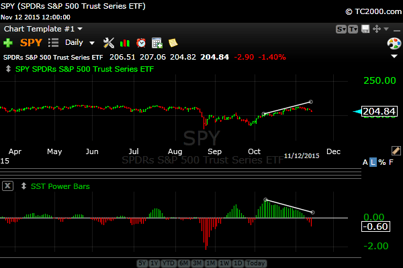
Task: Switch zoom range to 6M
Action: click(183, 263)
